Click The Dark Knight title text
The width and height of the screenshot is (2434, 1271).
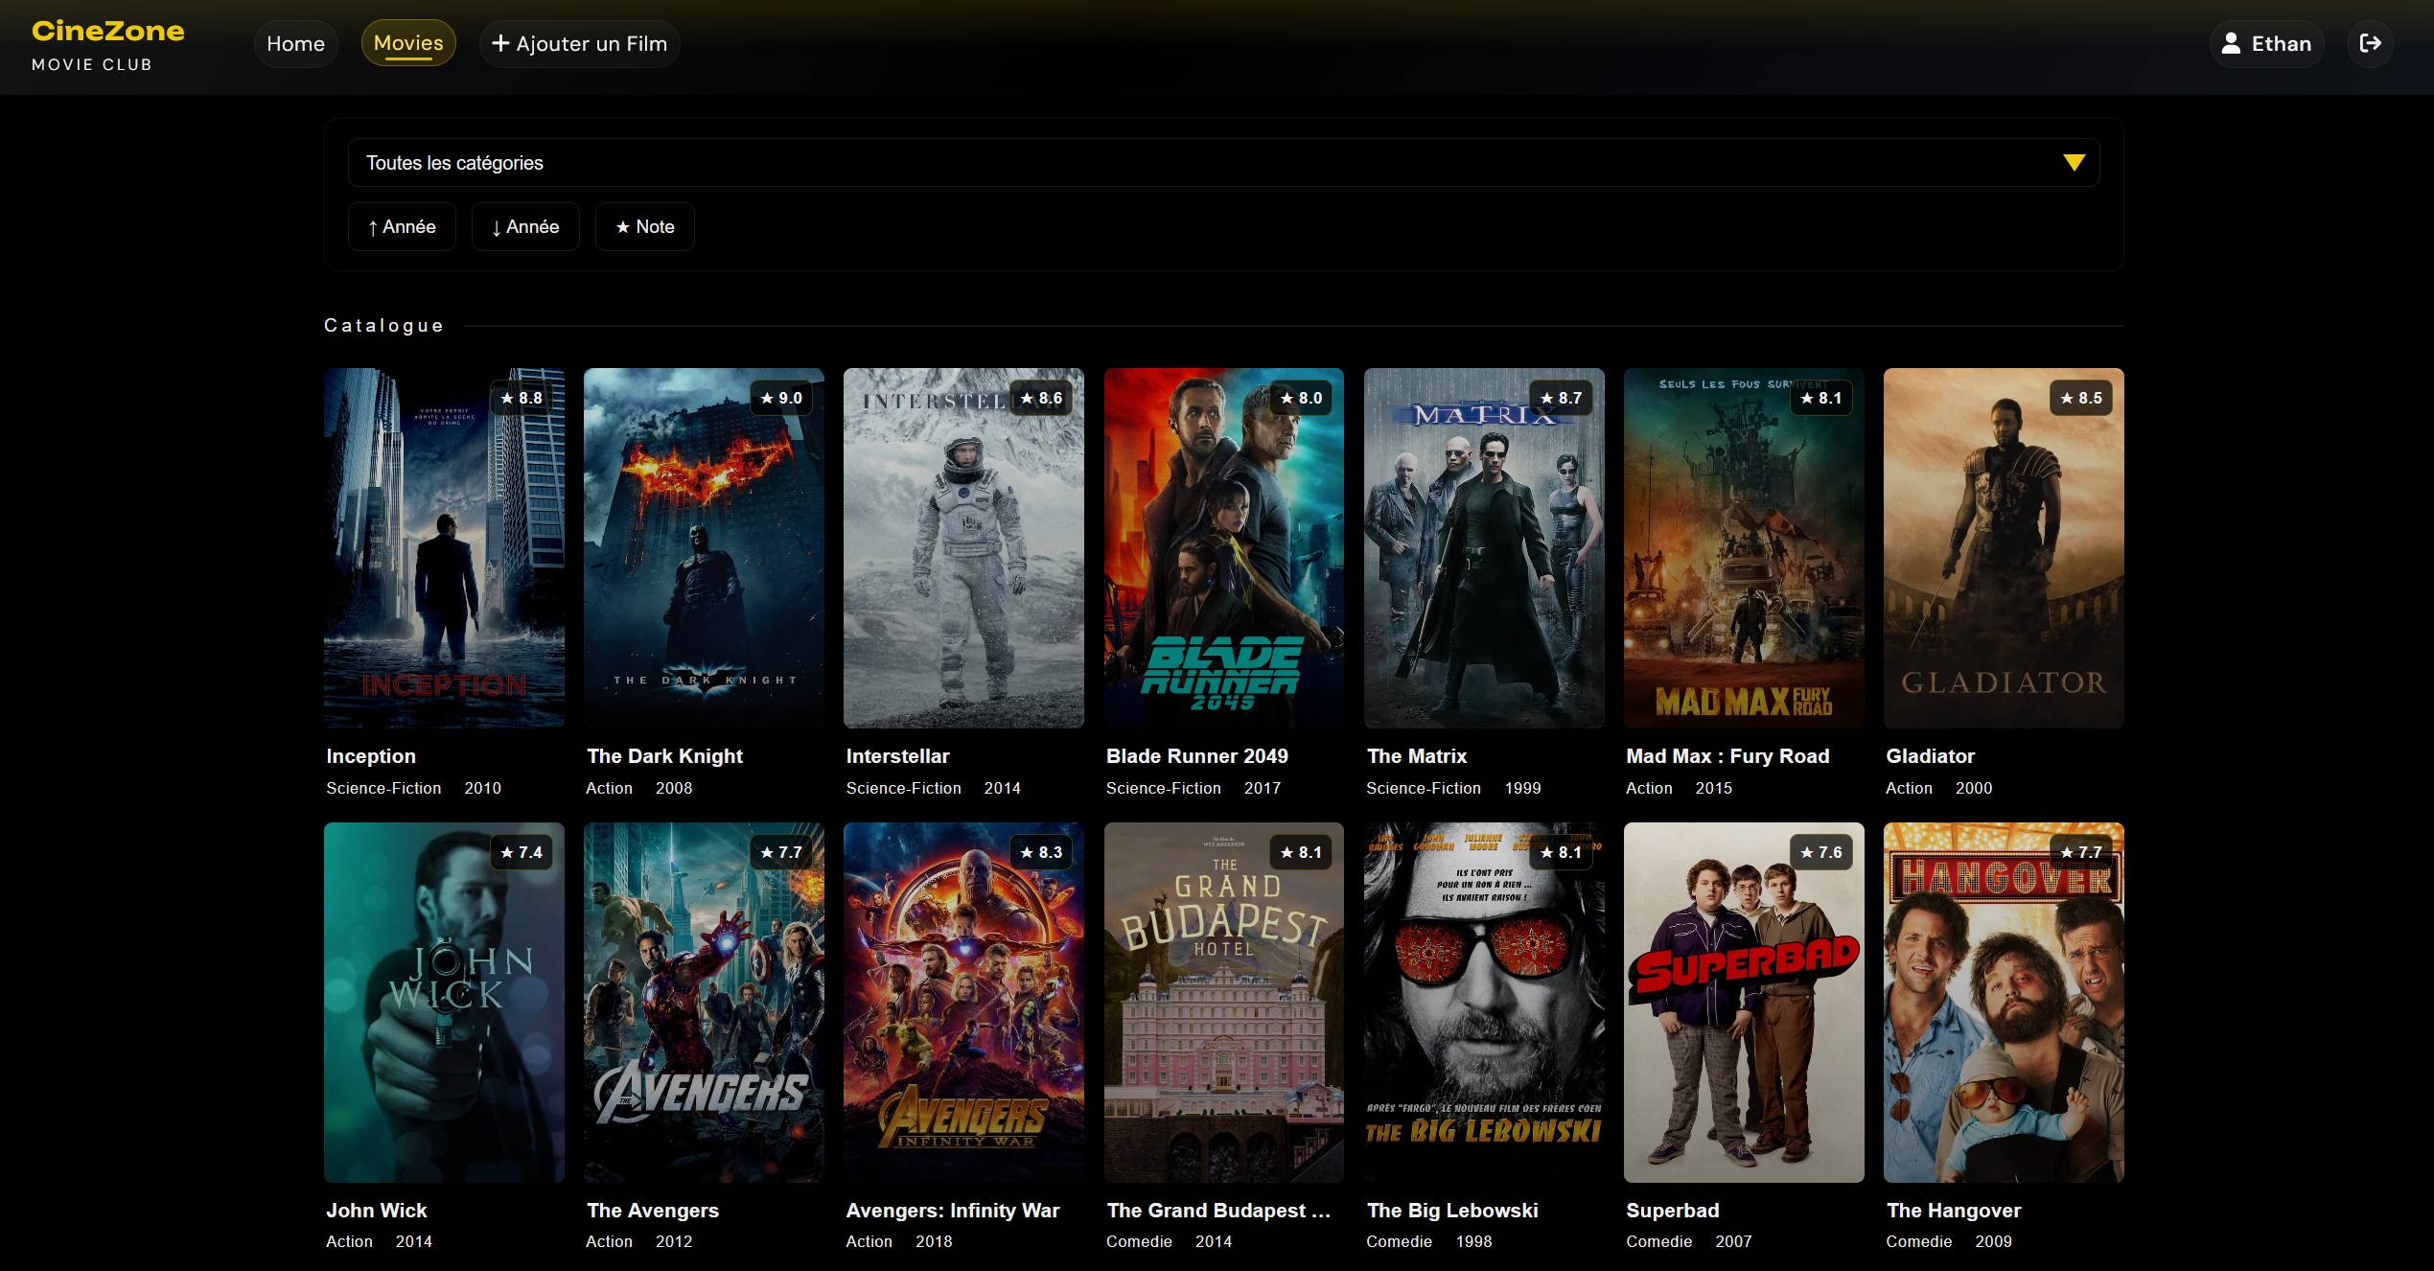(664, 756)
